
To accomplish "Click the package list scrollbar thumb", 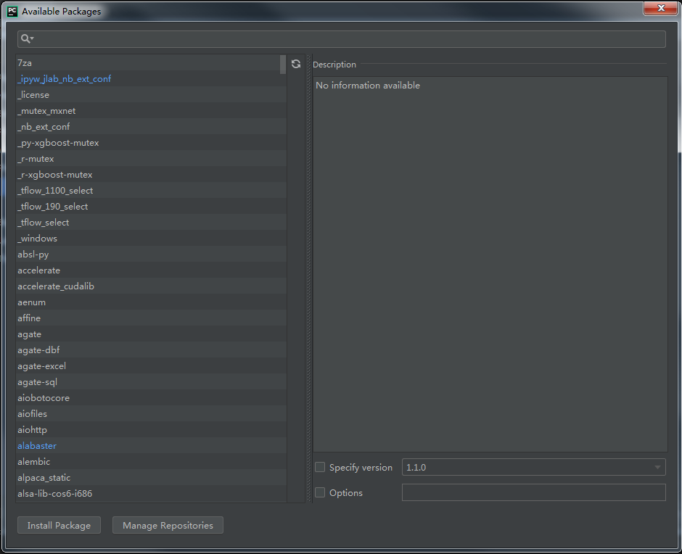I will pyautogui.click(x=283, y=65).
